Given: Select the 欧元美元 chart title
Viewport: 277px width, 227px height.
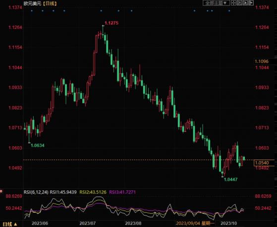Looking at the screenshot, I should pyautogui.click(x=33, y=3).
